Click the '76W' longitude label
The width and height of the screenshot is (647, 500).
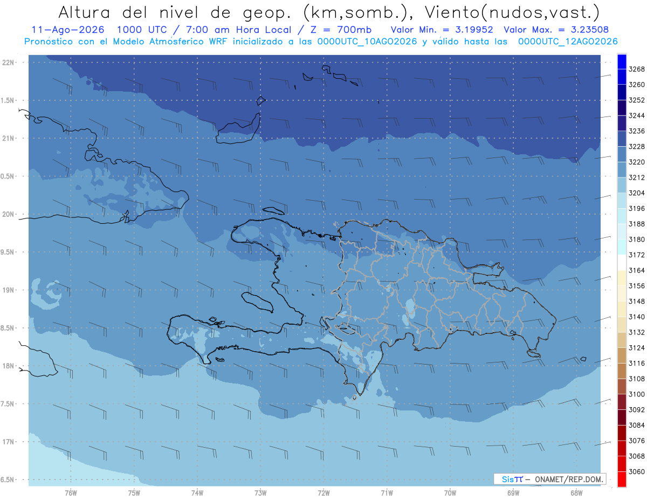click(x=71, y=493)
